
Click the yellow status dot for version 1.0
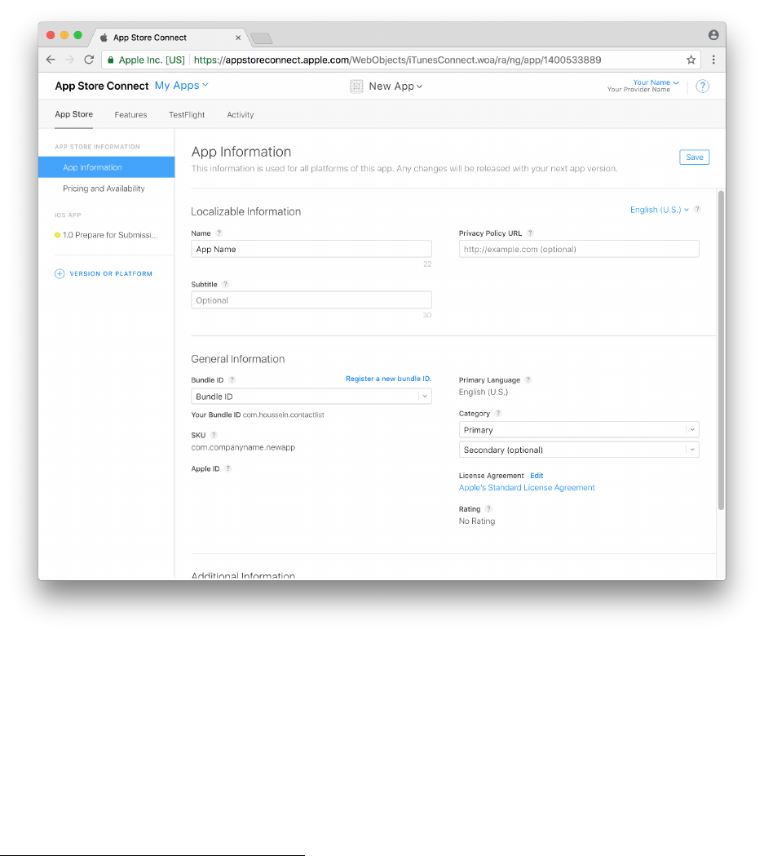[57, 235]
